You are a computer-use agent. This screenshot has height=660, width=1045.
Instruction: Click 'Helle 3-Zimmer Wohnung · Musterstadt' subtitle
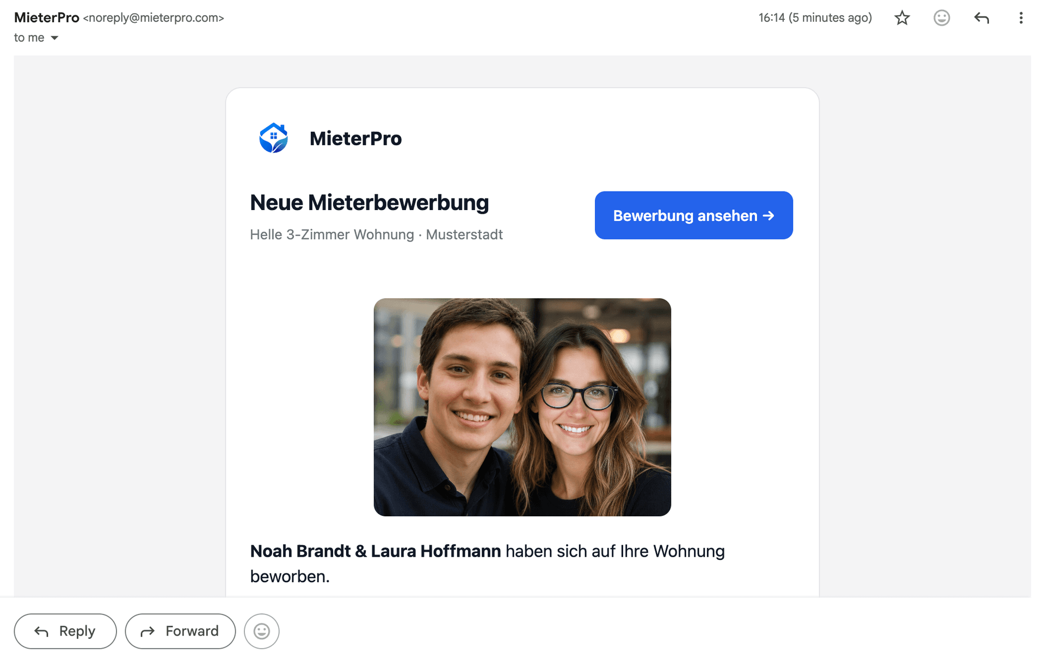tap(377, 235)
